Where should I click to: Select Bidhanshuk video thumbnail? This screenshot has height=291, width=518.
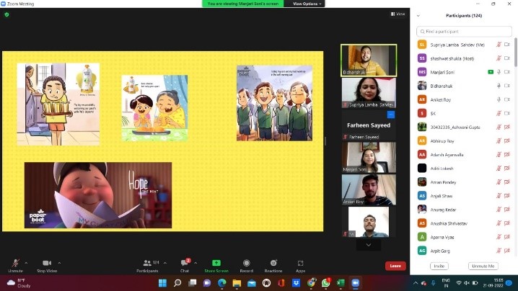click(x=369, y=61)
